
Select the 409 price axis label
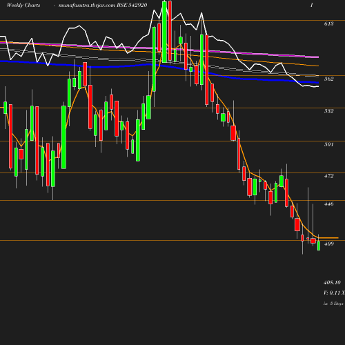coord(328,244)
